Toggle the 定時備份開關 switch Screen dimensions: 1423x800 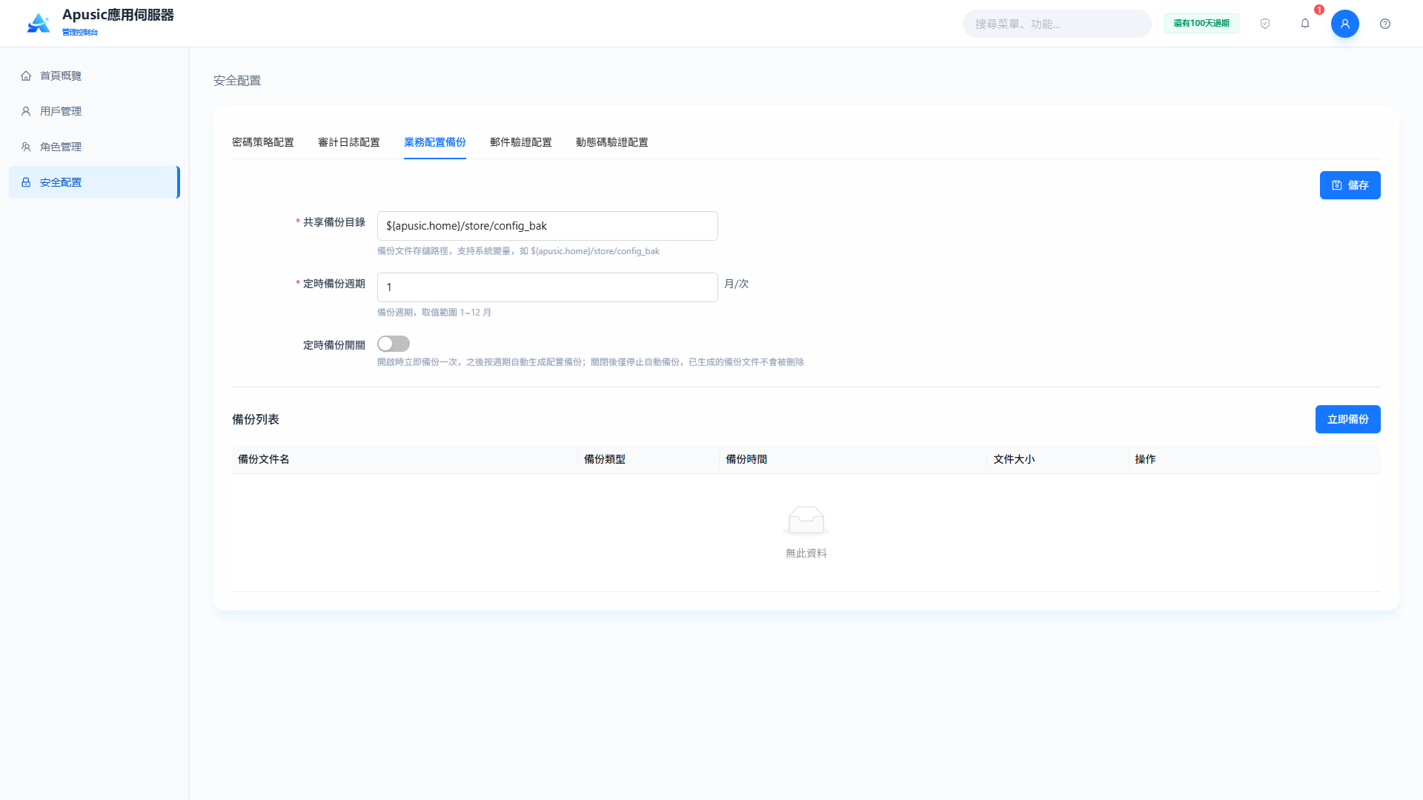coord(394,344)
